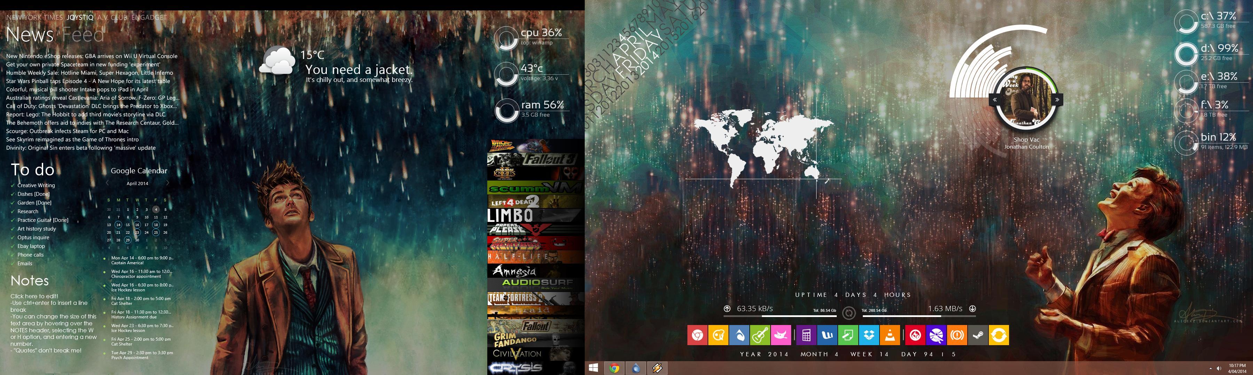Open the green guitar launcher tile

pos(760,335)
